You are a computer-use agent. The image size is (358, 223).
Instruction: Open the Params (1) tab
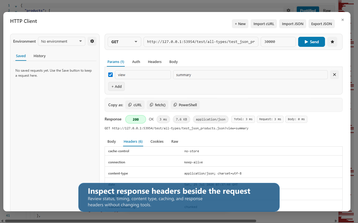(116, 62)
